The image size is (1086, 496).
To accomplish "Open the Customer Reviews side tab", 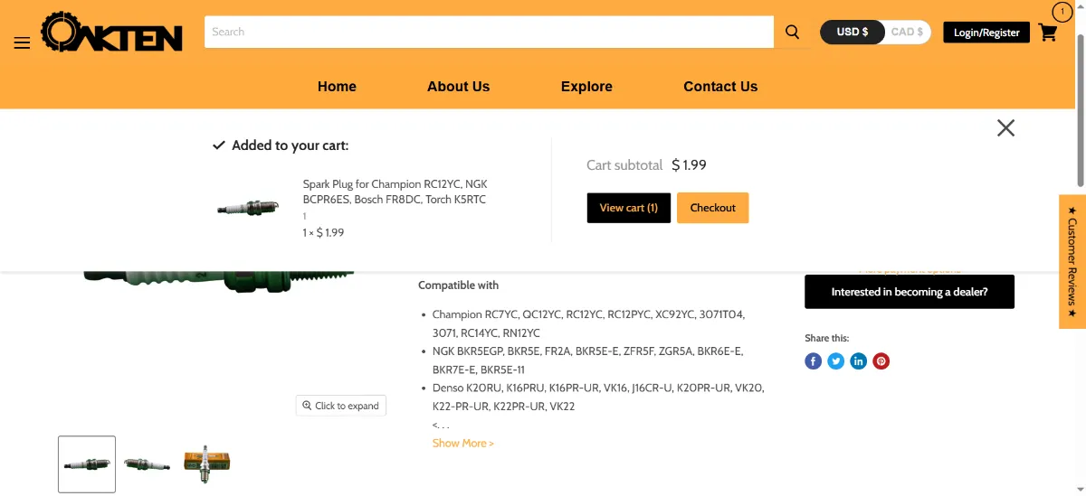I will tap(1072, 262).
